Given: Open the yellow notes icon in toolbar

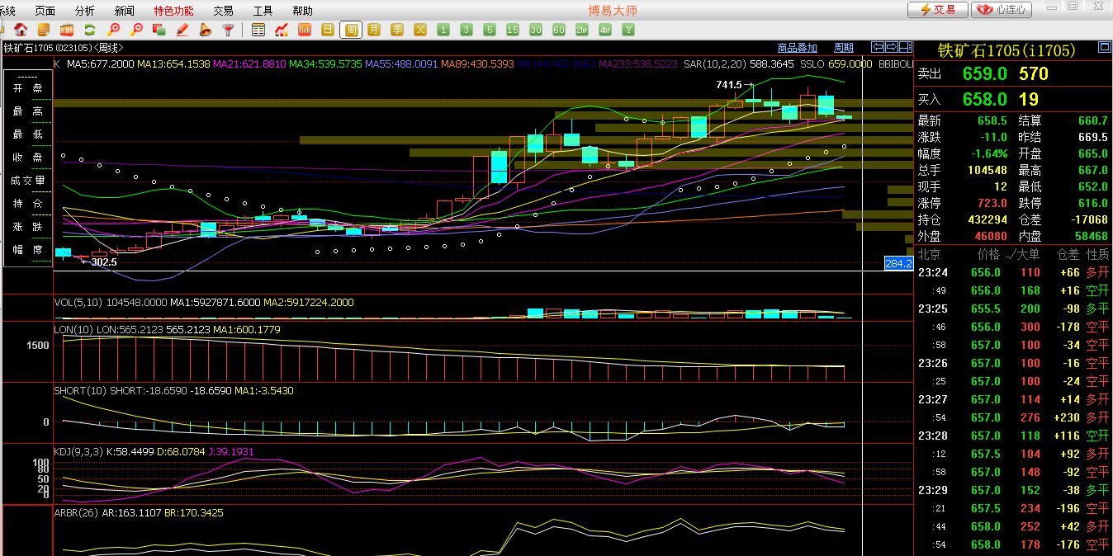Looking at the screenshot, I should coord(44,30).
